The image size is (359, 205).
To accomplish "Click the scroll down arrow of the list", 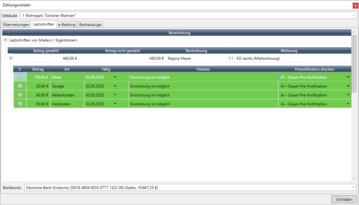I will pyautogui.click(x=354, y=178).
